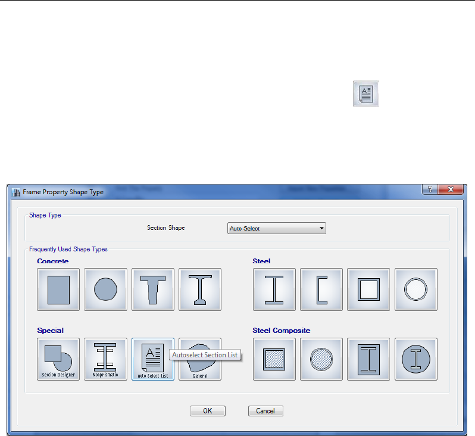Select the Auto Select List option

coord(153,359)
